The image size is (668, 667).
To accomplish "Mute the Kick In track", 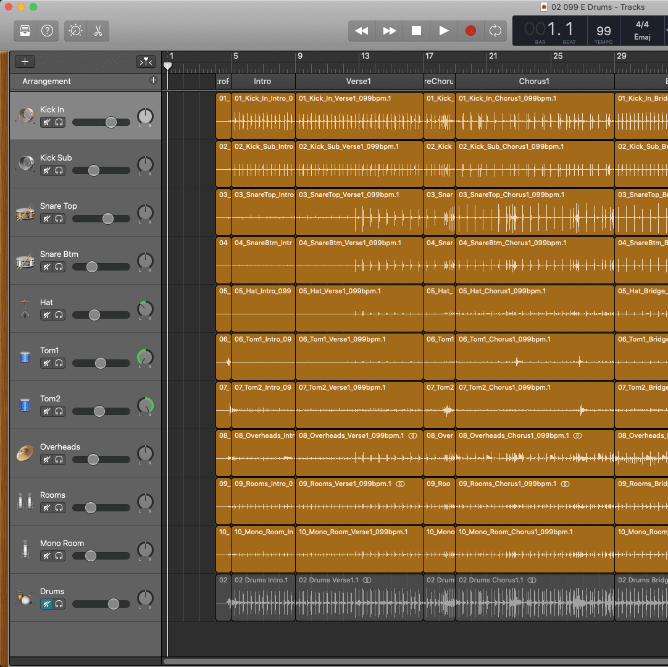I will tap(46, 122).
